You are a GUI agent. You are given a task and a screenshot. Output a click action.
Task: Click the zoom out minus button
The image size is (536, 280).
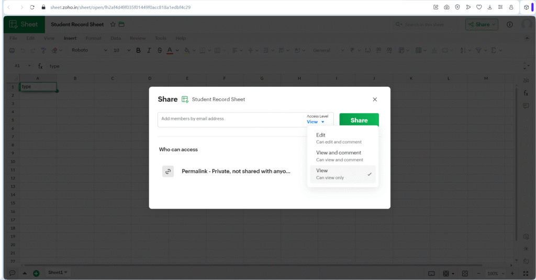tap(478, 274)
